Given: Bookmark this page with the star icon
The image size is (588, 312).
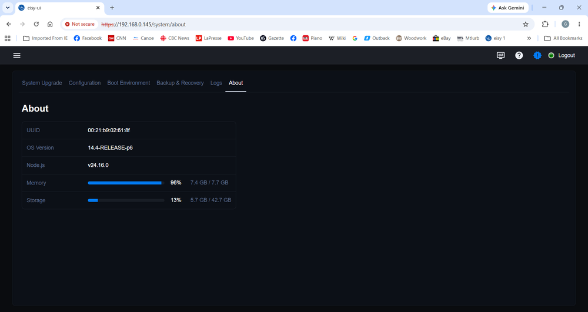Looking at the screenshot, I should [x=525, y=24].
